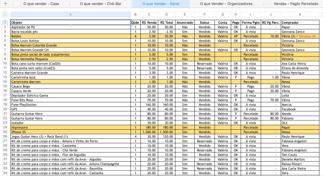Add a new sheet with the plus icon
This screenshot has height=176, width=323.
point(5,4)
